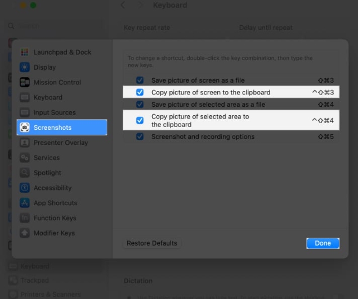Choose Modifier Keys in the sidebar

coord(54,233)
